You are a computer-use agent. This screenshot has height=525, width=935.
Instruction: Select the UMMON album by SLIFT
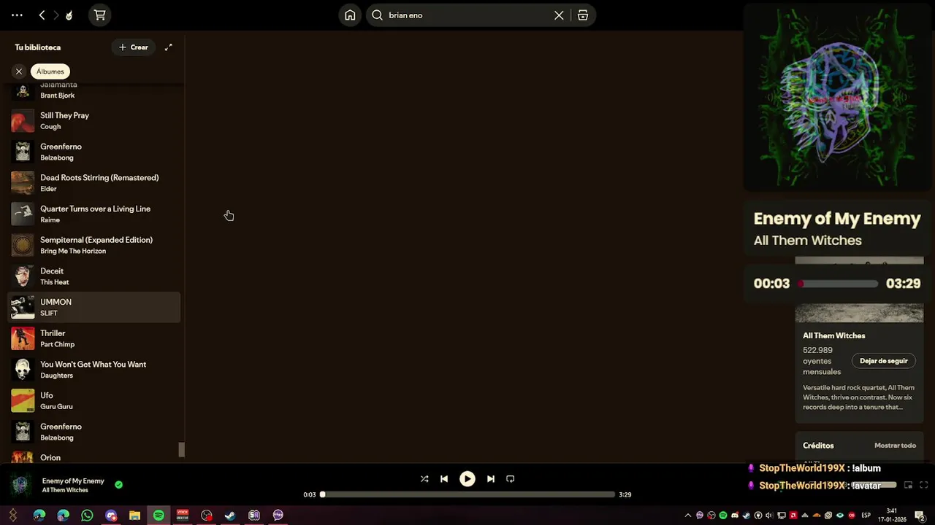click(x=93, y=307)
